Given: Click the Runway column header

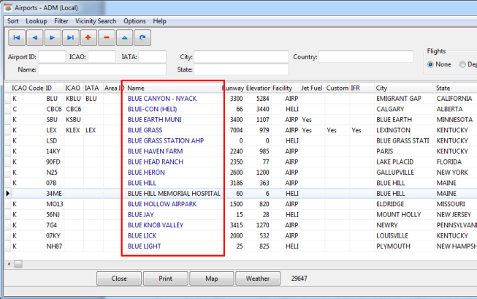Looking at the screenshot, I should point(233,88).
